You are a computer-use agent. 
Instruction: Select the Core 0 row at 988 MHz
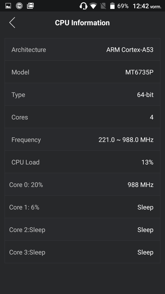(82, 185)
